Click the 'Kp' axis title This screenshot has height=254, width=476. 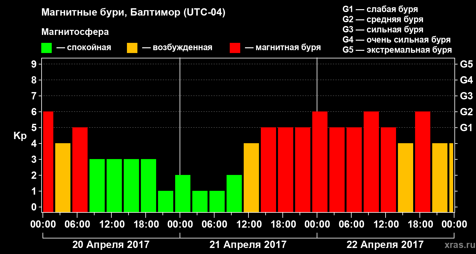(20, 136)
